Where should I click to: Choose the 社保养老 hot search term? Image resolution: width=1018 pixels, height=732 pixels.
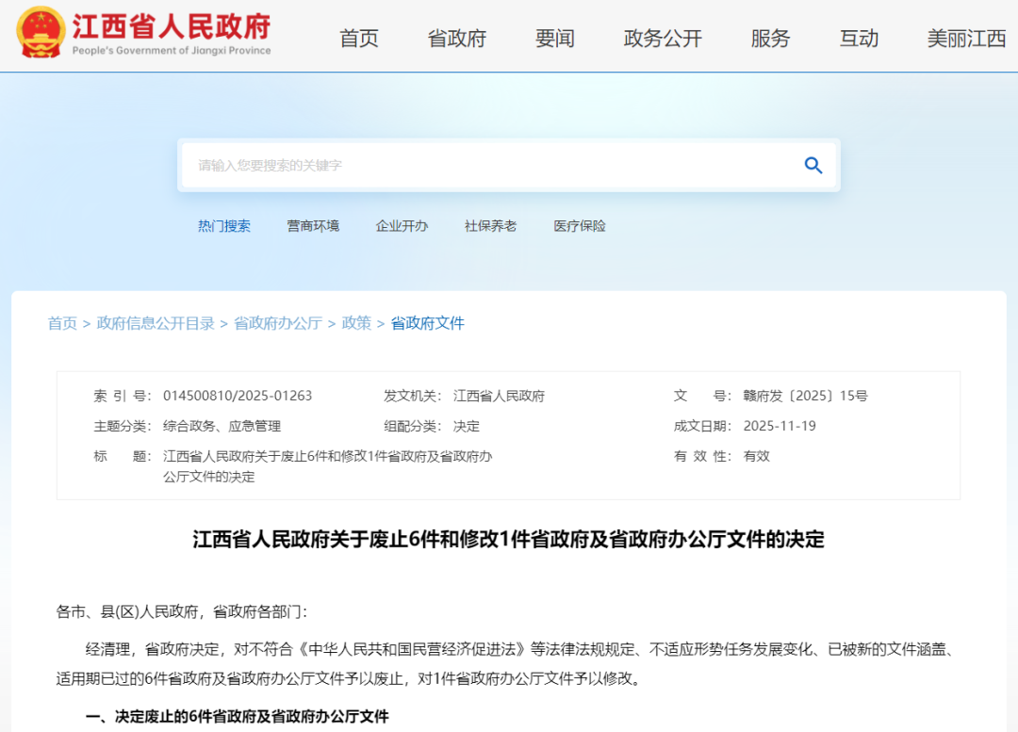pyautogui.click(x=490, y=226)
